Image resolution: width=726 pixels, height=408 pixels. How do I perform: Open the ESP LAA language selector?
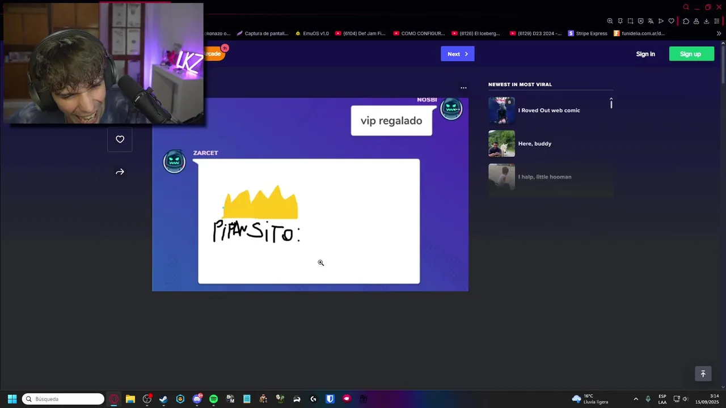click(x=662, y=399)
